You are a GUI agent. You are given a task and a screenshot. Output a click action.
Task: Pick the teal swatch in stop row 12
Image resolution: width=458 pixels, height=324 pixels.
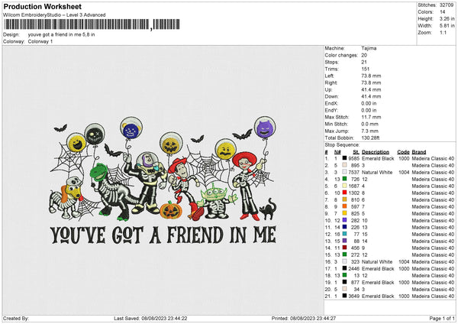tap(344, 234)
